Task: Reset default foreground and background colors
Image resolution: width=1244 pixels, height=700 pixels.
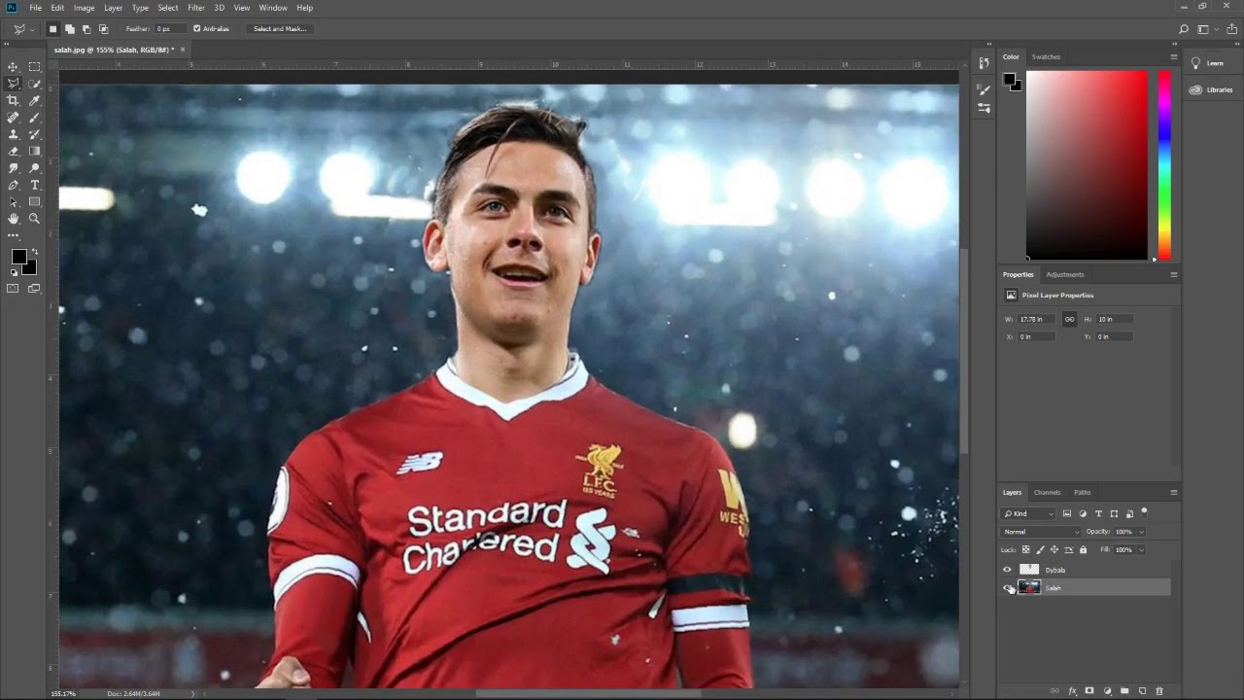Action: point(14,273)
